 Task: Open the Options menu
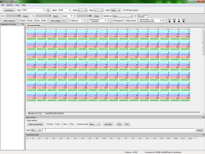(x=10, y=5)
